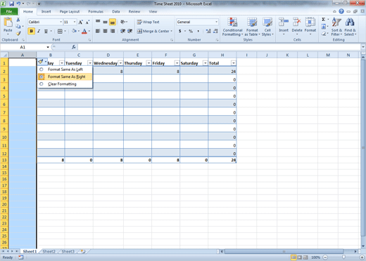
Task: Click the Increase Indent icon
Action: click(x=130, y=31)
